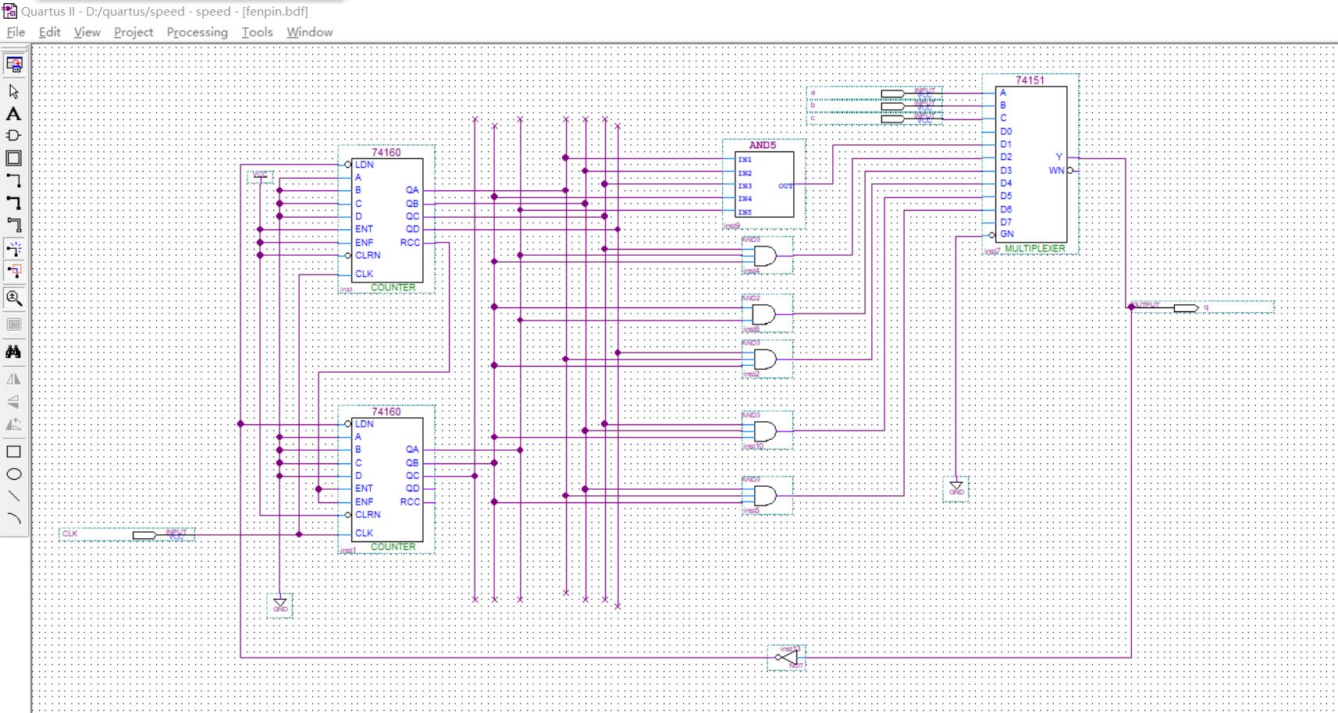This screenshot has height=713, width=1338.
Task: Choose the Line drawing tool
Action: tap(13, 496)
